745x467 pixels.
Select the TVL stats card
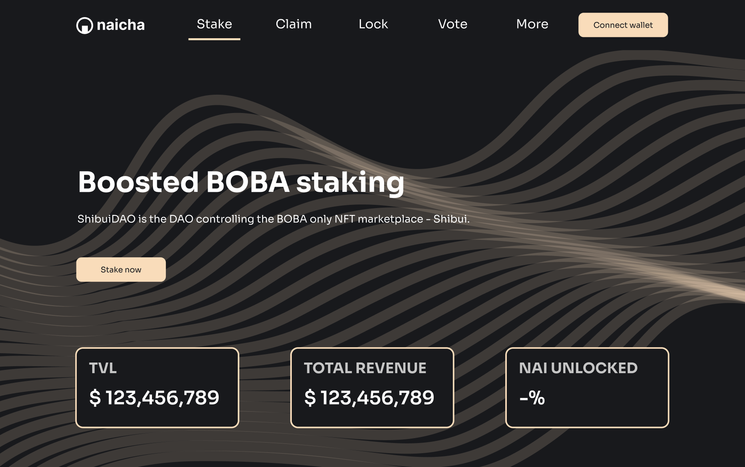(x=157, y=388)
